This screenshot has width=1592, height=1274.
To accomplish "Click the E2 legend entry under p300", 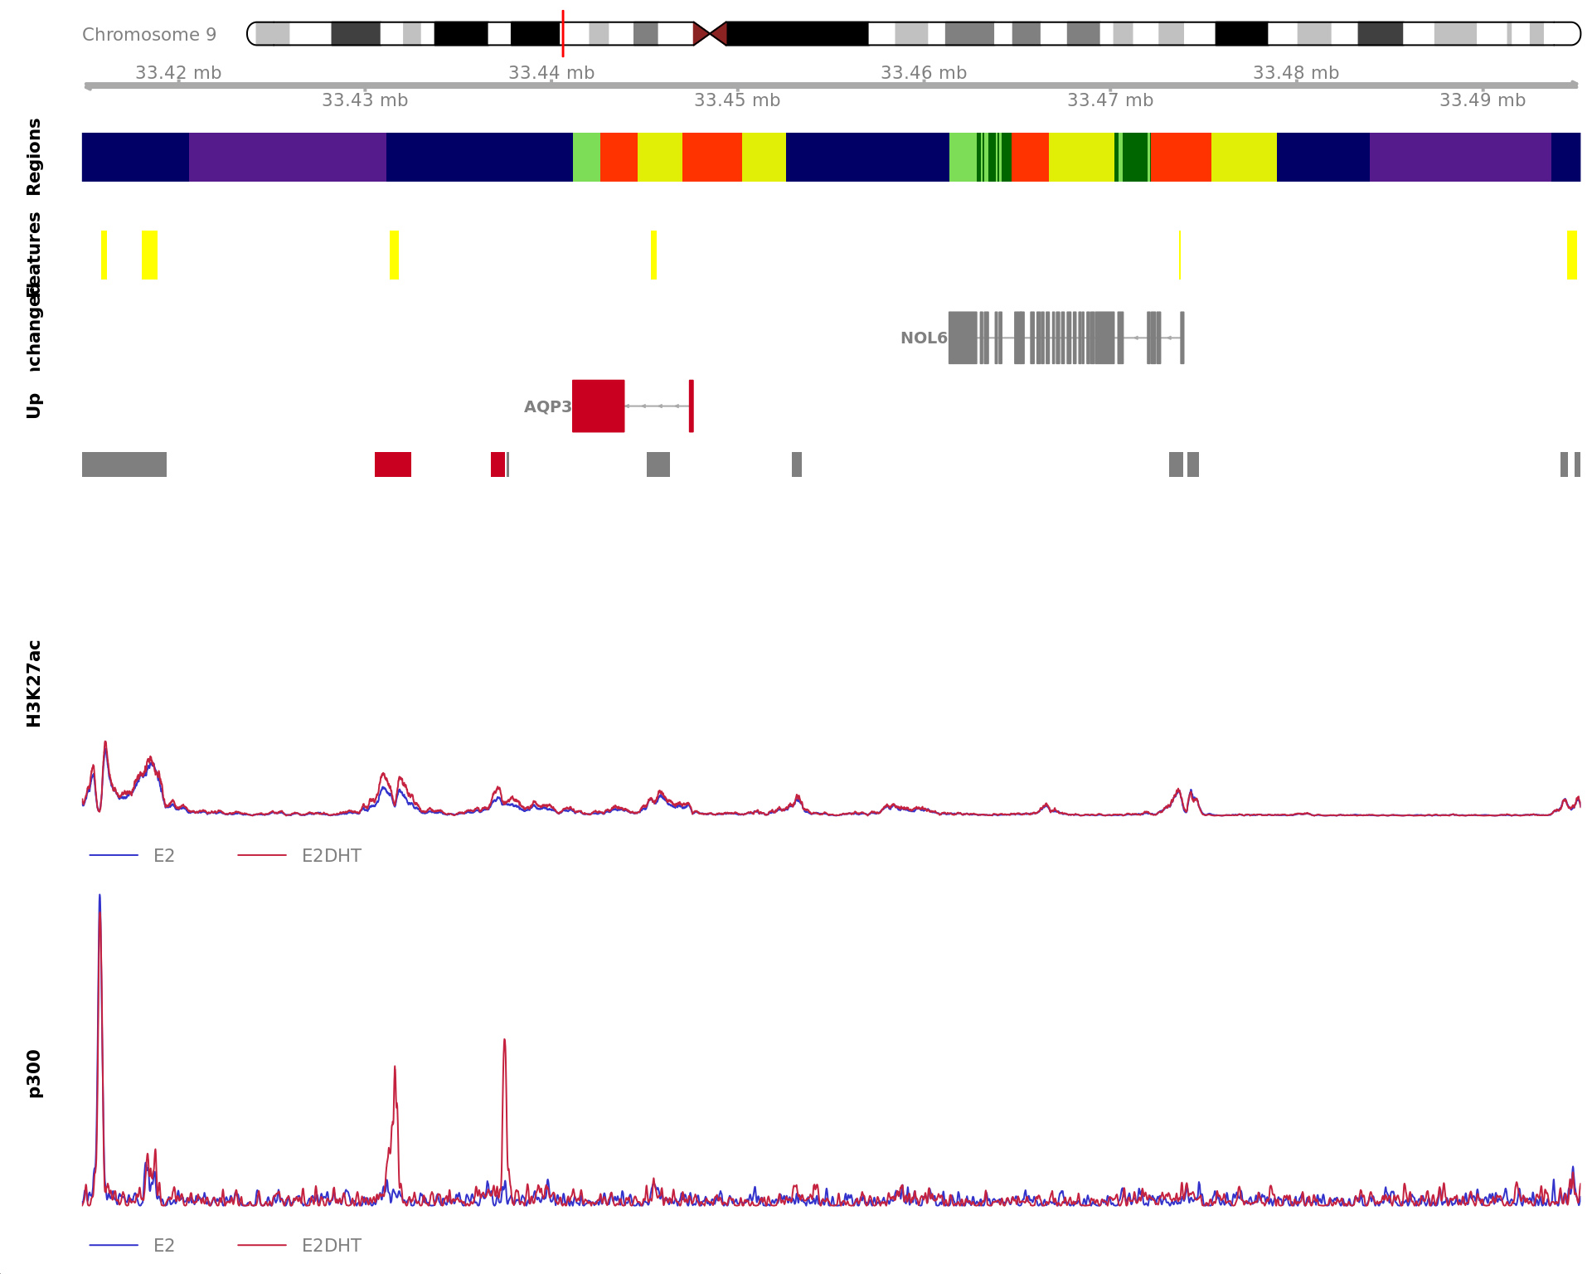I will click(133, 1245).
